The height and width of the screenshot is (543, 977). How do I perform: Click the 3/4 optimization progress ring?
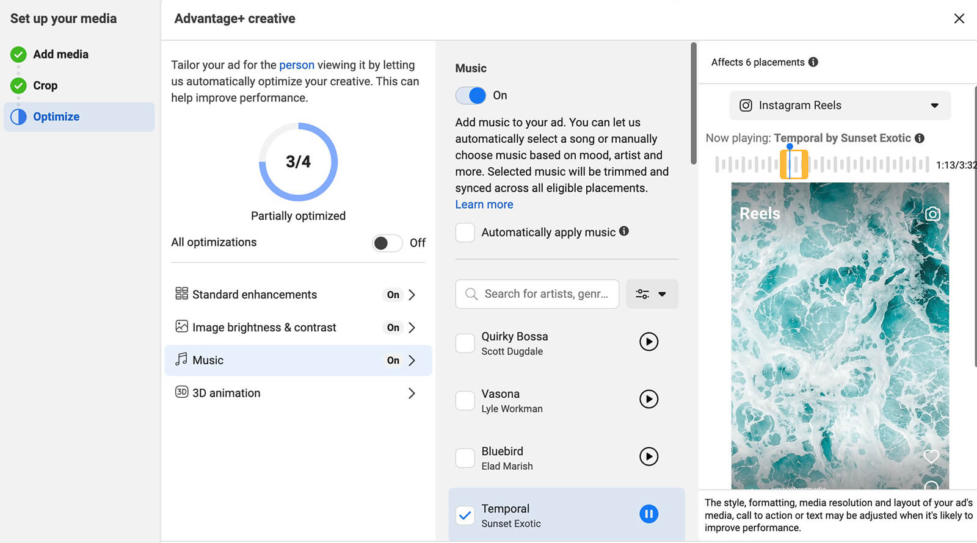click(298, 162)
